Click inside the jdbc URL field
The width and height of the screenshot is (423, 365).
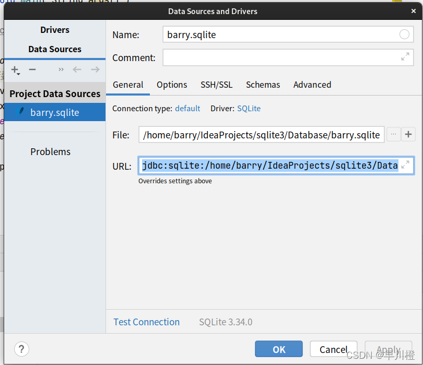(261, 165)
